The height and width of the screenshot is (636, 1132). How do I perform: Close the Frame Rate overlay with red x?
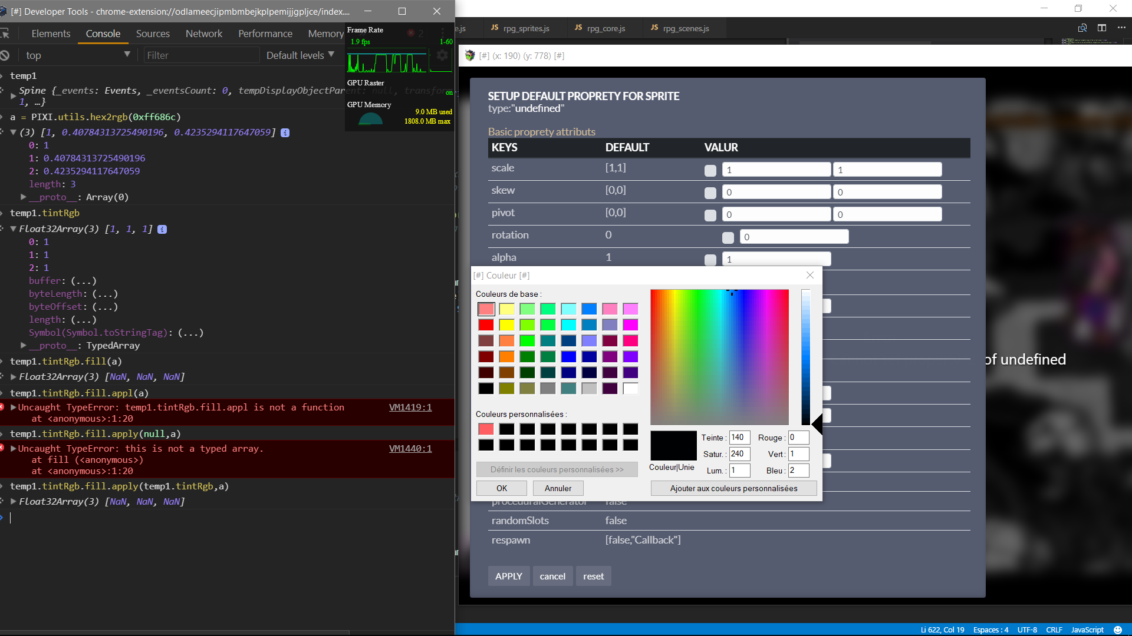410,34
